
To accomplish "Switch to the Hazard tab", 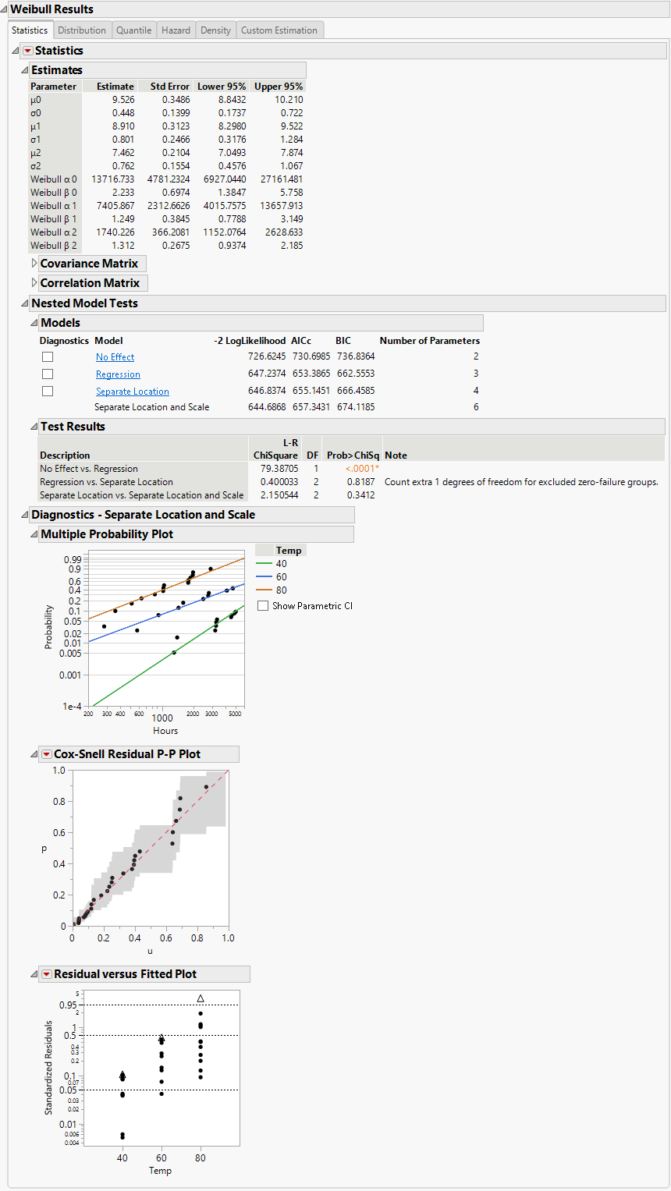I will (x=176, y=30).
